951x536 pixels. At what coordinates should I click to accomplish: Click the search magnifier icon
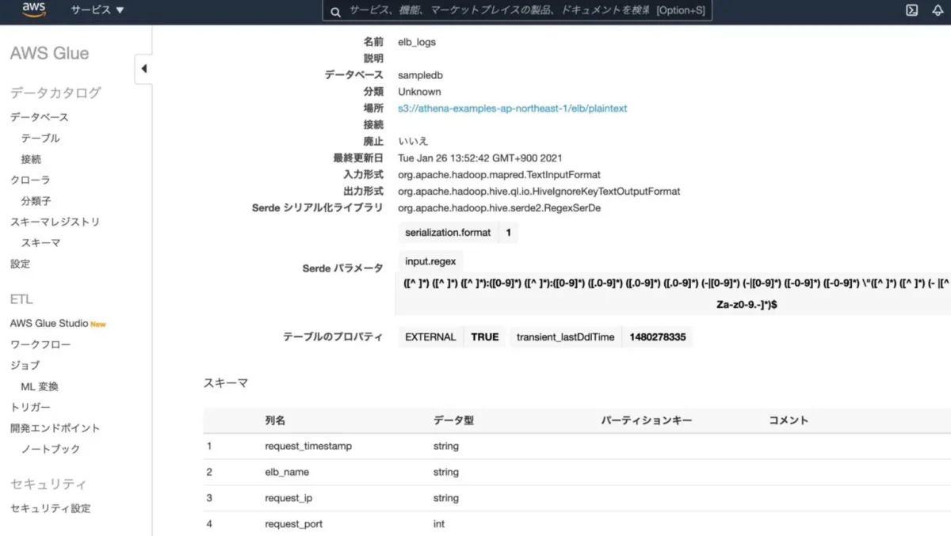335,11
